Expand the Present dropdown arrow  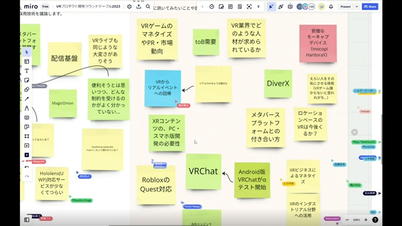(357, 7)
